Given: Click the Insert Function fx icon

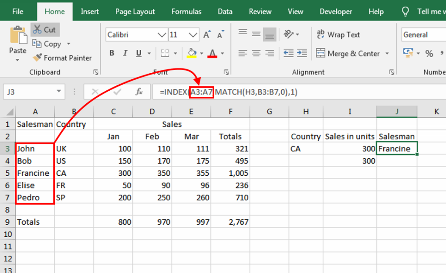Looking at the screenshot, I should (139, 92).
